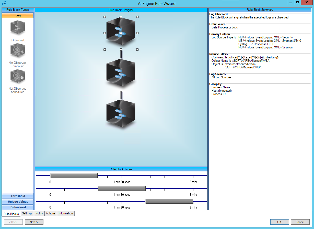Expand the Threshold rule block types section
314x229 pixels.
click(18, 196)
